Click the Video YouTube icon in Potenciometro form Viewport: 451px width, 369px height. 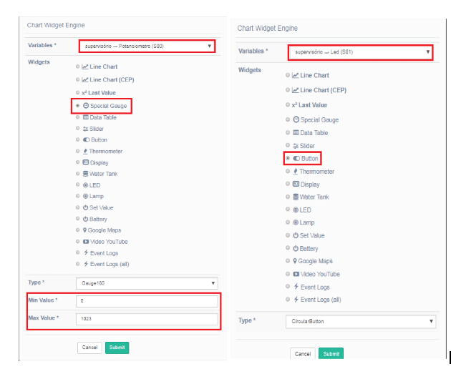tap(85, 242)
